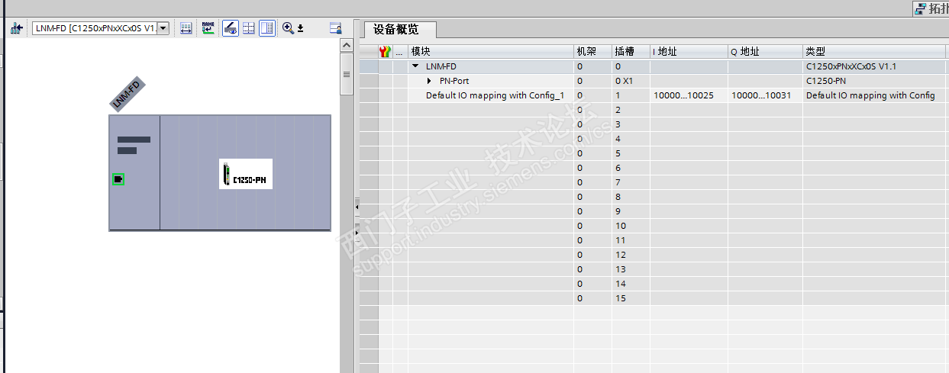Collapse the LNM-FD tree row
949x373 pixels.
(x=415, y=66)
